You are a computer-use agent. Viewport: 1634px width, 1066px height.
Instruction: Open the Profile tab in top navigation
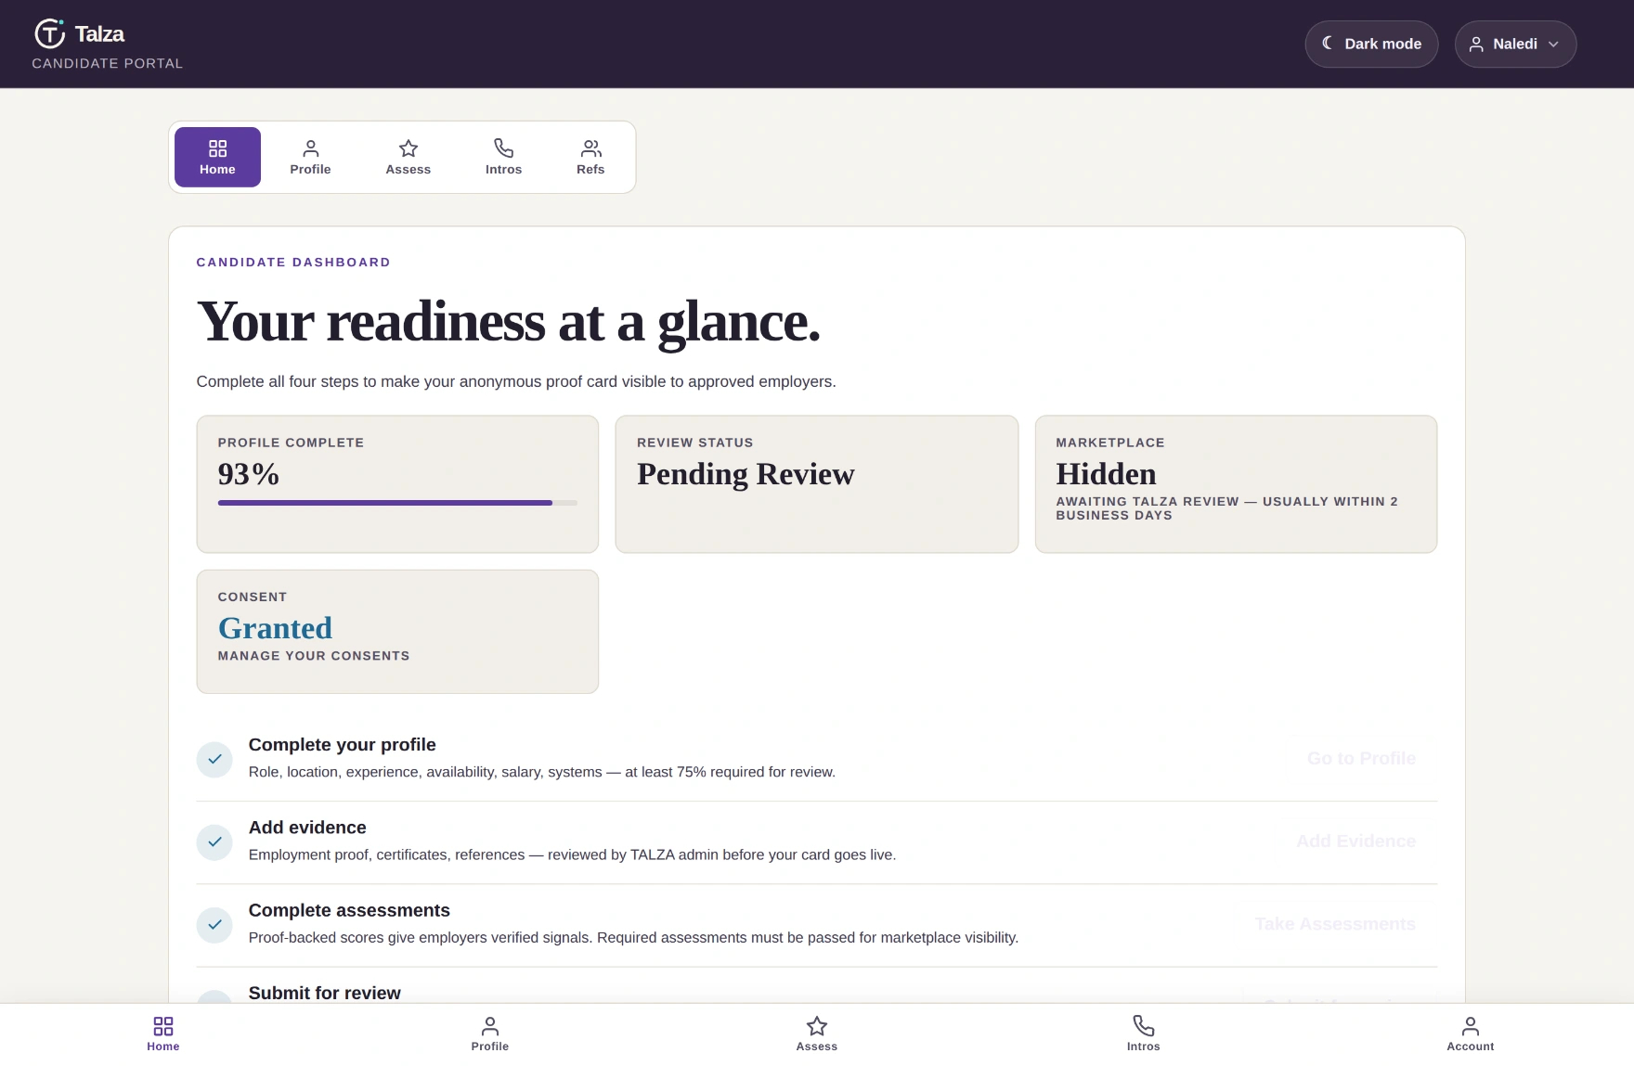click(310, 157)
